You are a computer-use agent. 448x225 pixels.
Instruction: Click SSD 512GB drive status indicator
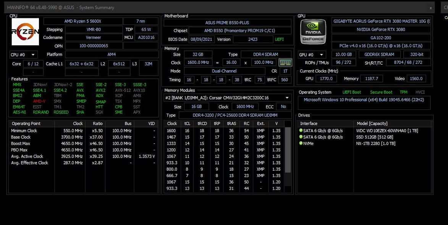[301, 137]
